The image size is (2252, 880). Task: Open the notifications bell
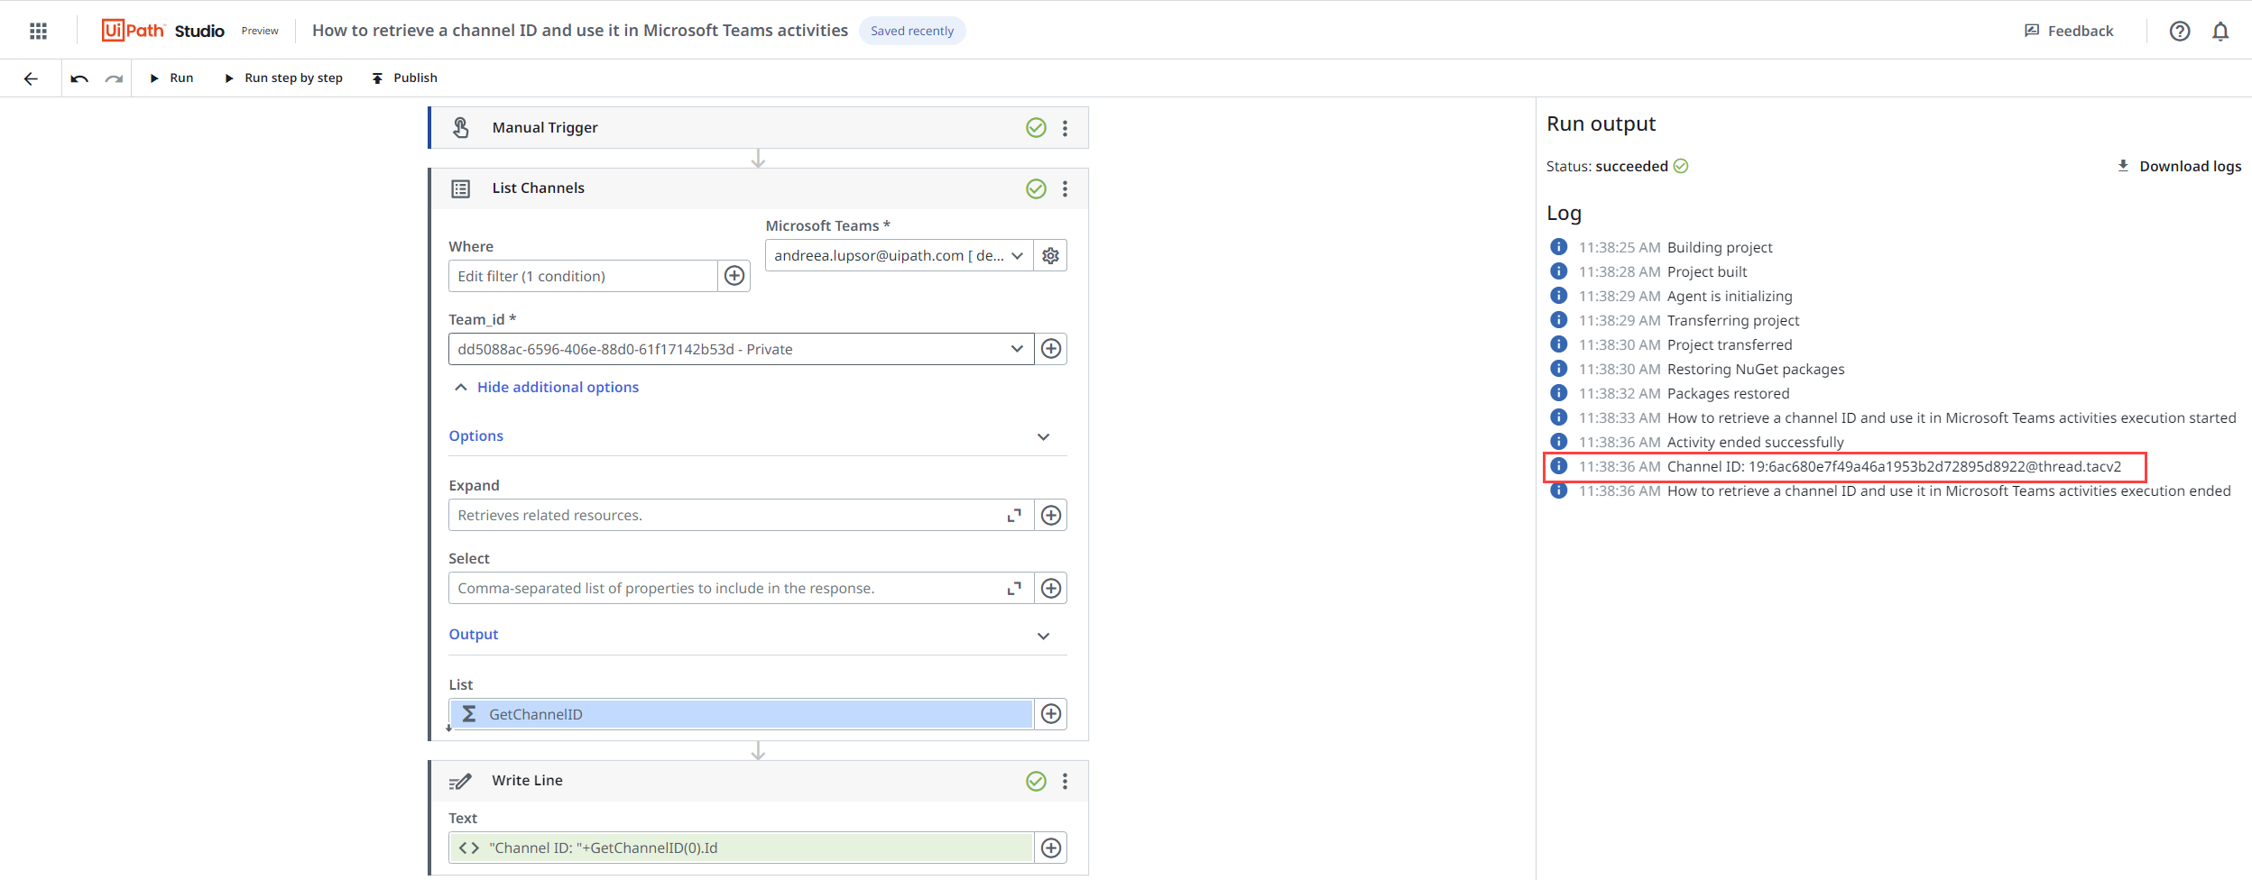[2220, 31]
